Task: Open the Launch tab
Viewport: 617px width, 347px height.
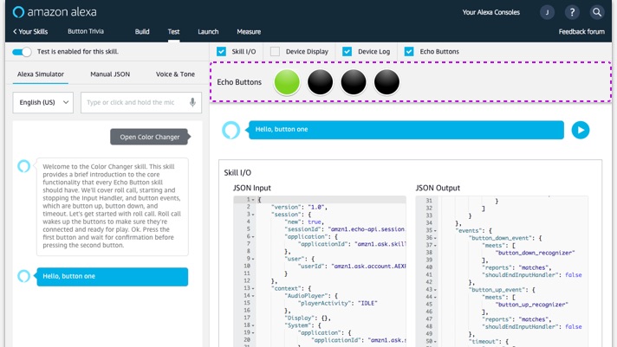Action: [x=208, y=31]
